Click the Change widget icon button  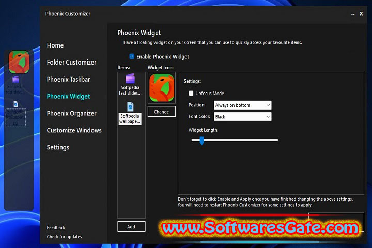(162, 112)
